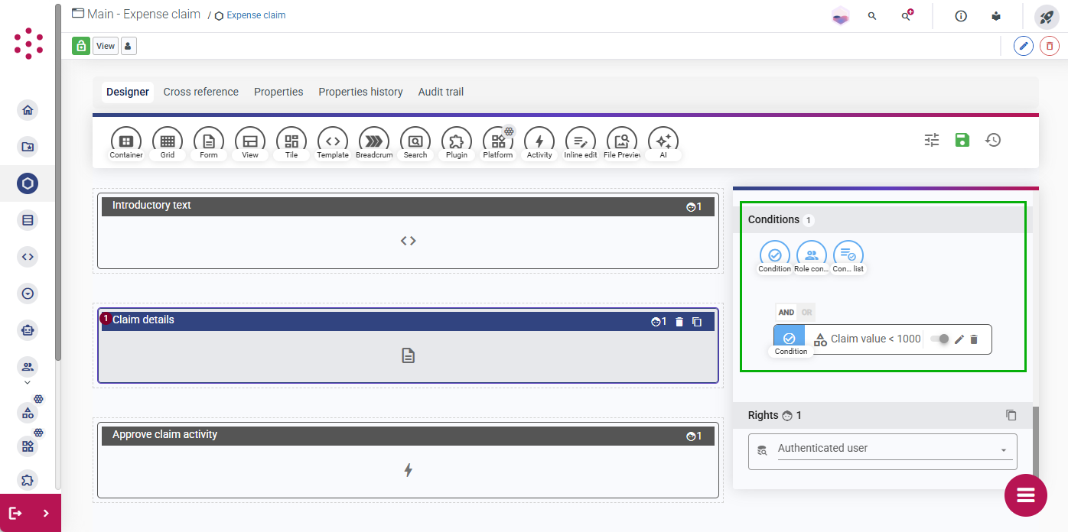Expand the sidebar with the chevron arrow
1068x532 pixels.
46,513
